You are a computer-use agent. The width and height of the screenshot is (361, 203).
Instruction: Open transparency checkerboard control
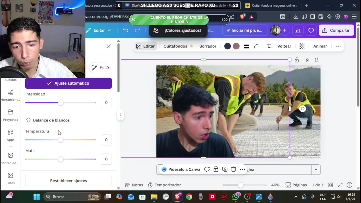(x=302, y=46)
